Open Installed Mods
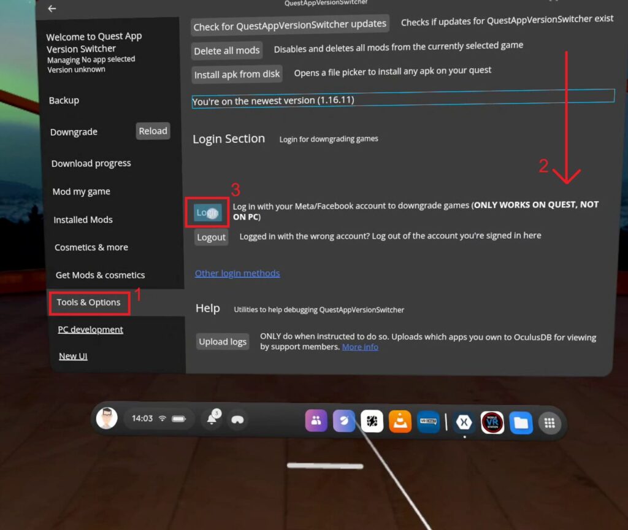628x530 pixels. click(83, 220)
